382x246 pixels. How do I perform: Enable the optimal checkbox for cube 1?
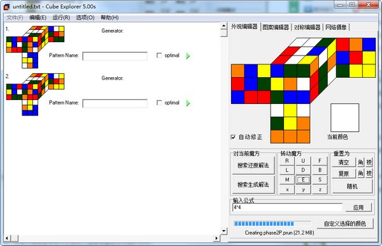159,55
